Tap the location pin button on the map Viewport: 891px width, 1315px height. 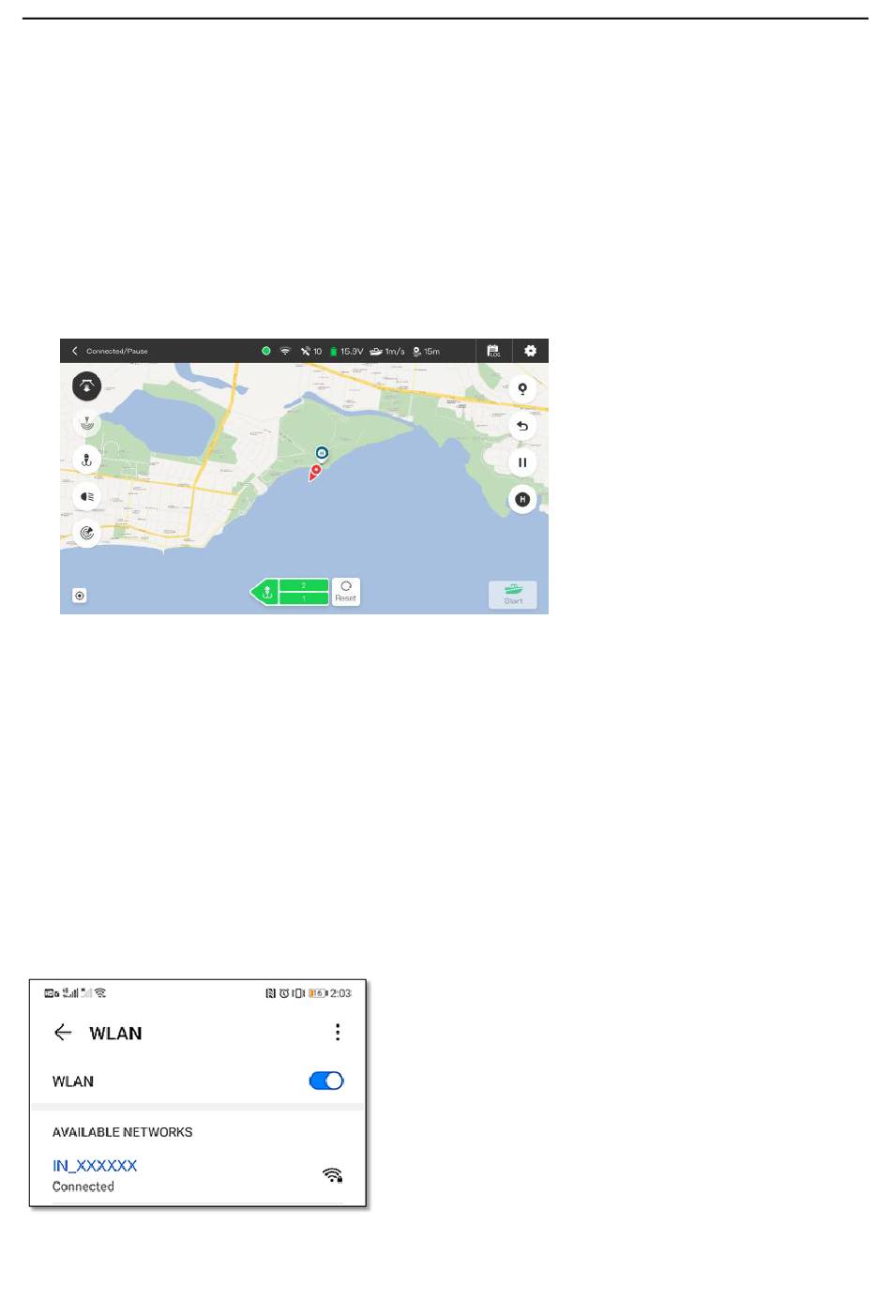click(x=522, y=389)
